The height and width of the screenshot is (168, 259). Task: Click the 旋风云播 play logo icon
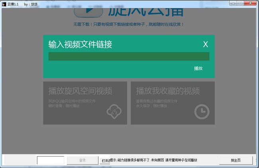[88, 12]
